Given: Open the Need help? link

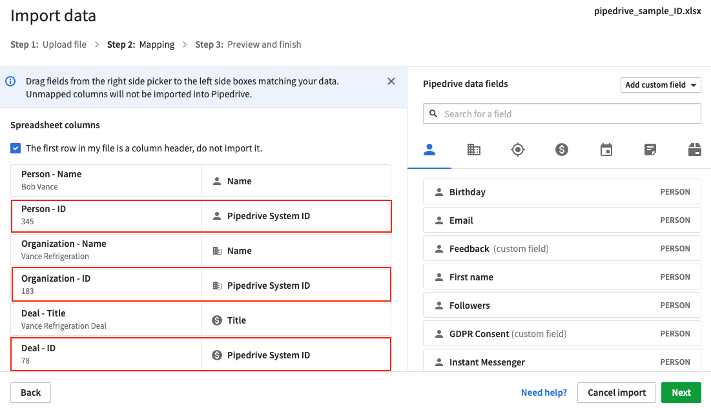Looking at the screenshot, I should [544, 393].
